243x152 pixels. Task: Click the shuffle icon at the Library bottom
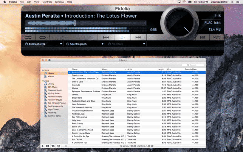(48, 146)
